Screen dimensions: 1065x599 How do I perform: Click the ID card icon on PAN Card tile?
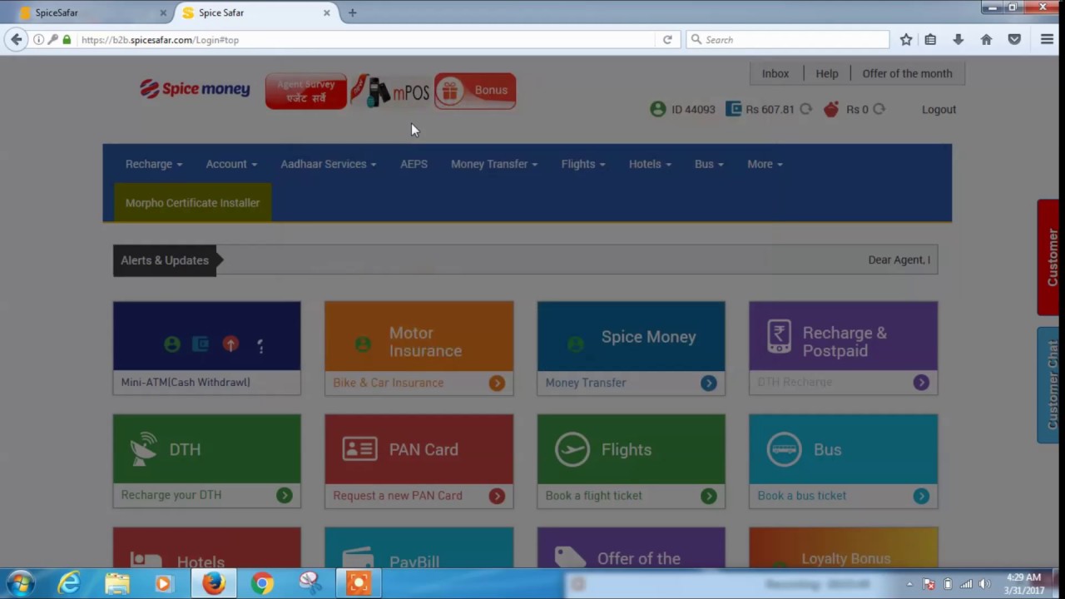click(x=359, y=449)
